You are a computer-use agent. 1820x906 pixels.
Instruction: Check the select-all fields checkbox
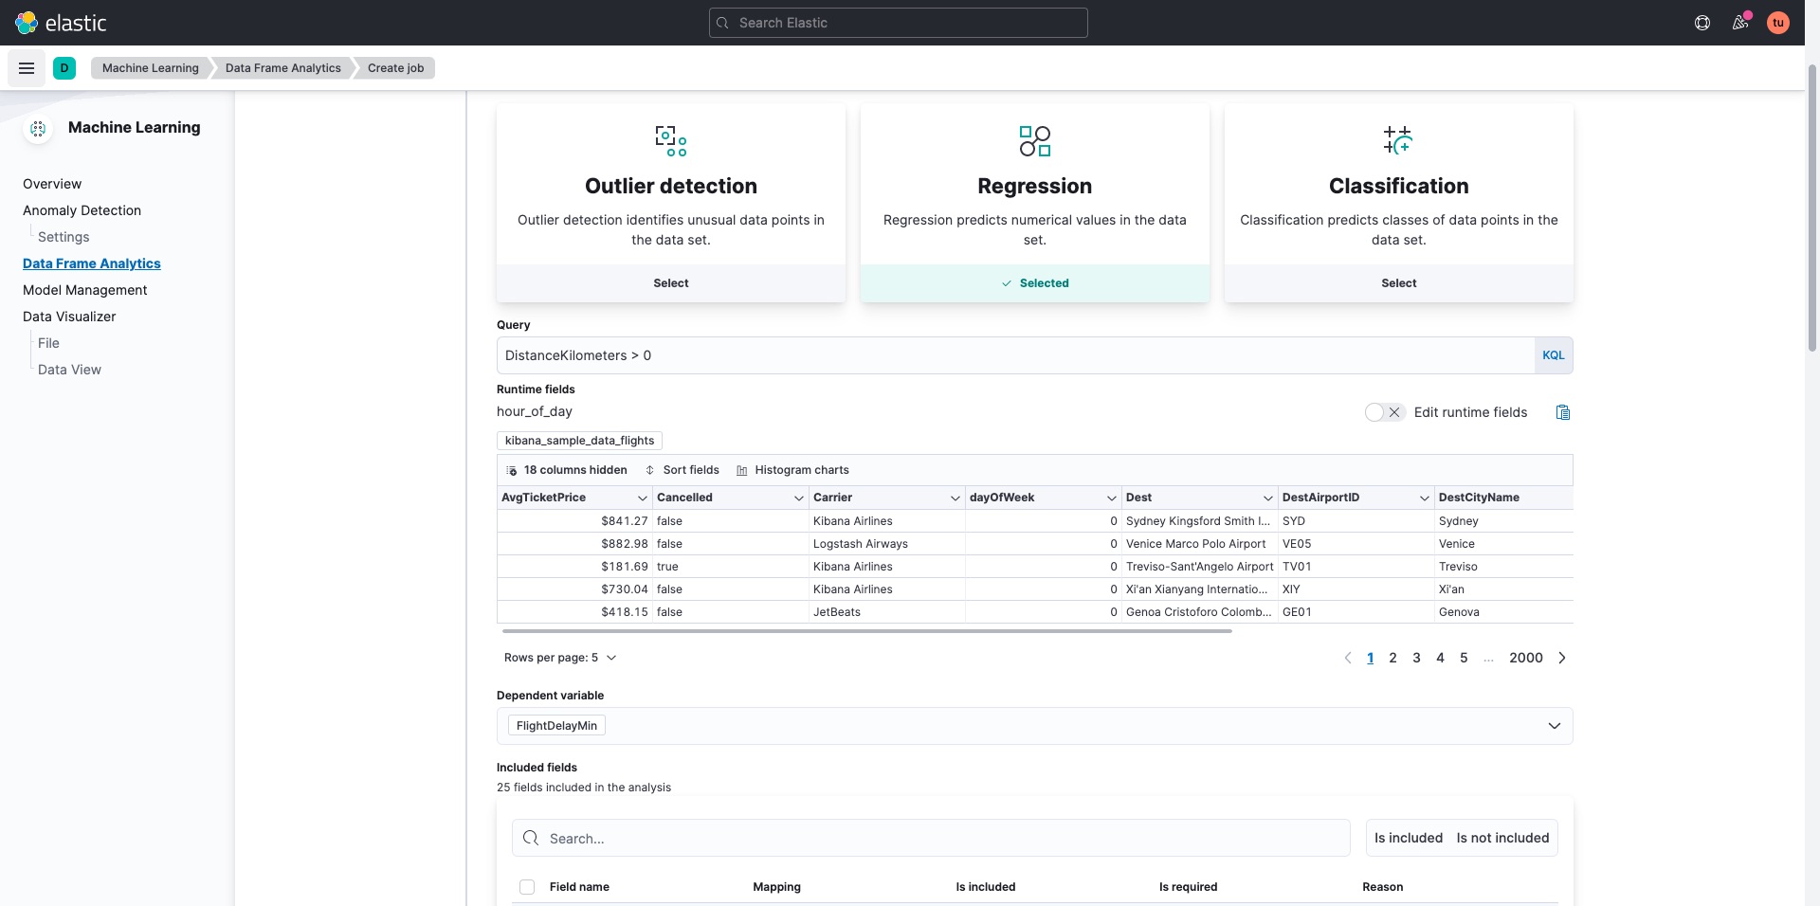(526, 887)
